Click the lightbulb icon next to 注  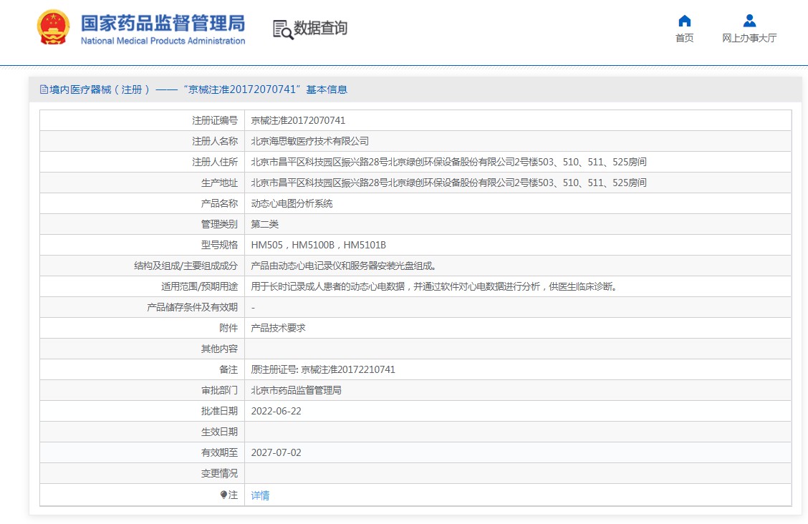click(x=223, y=495)
